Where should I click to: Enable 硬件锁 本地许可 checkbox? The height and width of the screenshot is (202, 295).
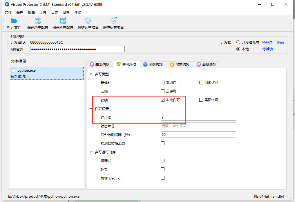[162, 82]
